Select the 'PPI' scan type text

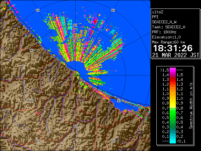click(x=155, y=17)
